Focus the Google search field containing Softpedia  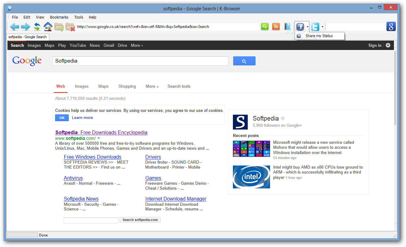140,61
